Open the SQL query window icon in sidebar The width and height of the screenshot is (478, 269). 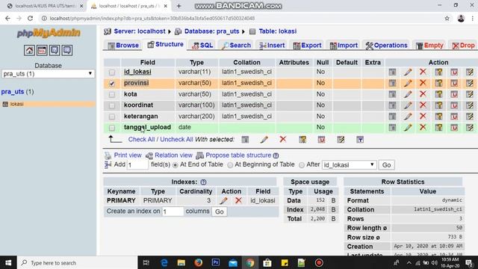[42, 50]
